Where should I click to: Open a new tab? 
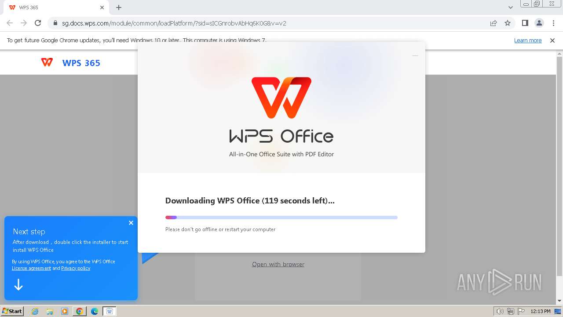click(119, 7)
